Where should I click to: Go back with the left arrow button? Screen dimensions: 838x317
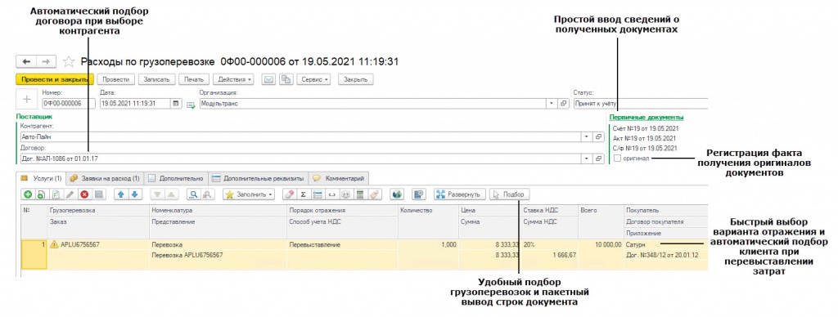click(26, 62)
